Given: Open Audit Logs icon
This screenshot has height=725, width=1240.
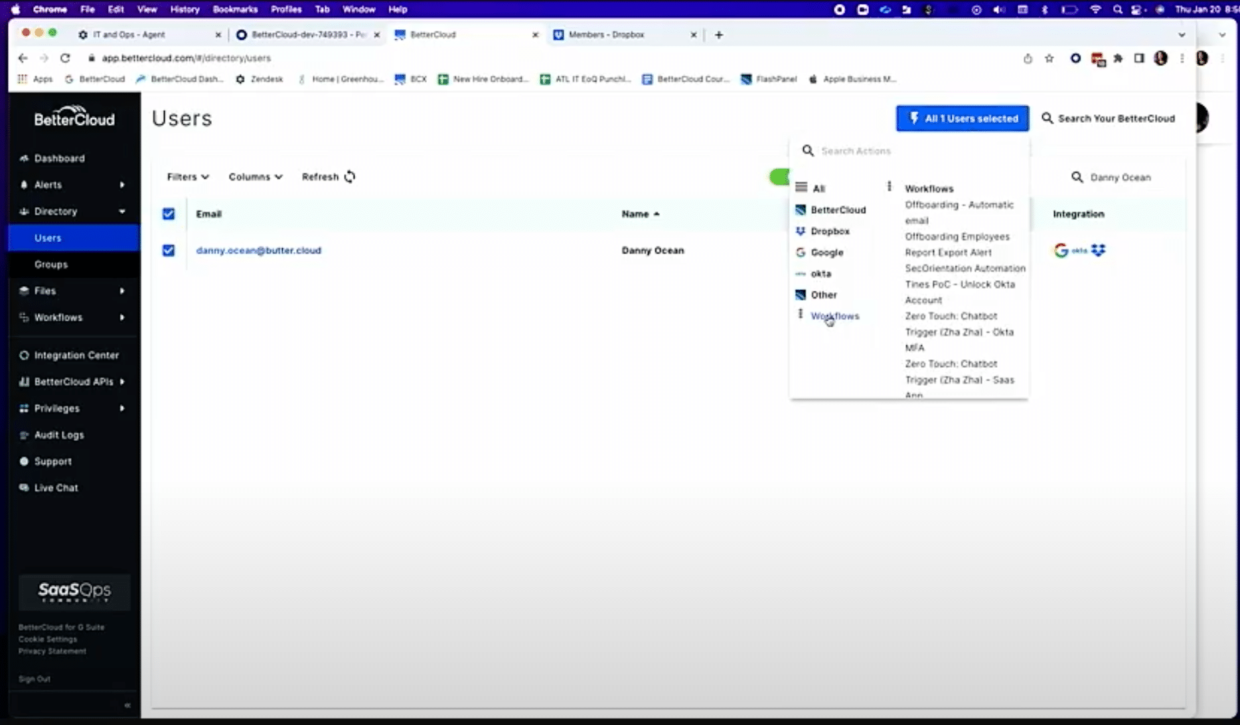Looking at the screenshot, I should [25, 435].
